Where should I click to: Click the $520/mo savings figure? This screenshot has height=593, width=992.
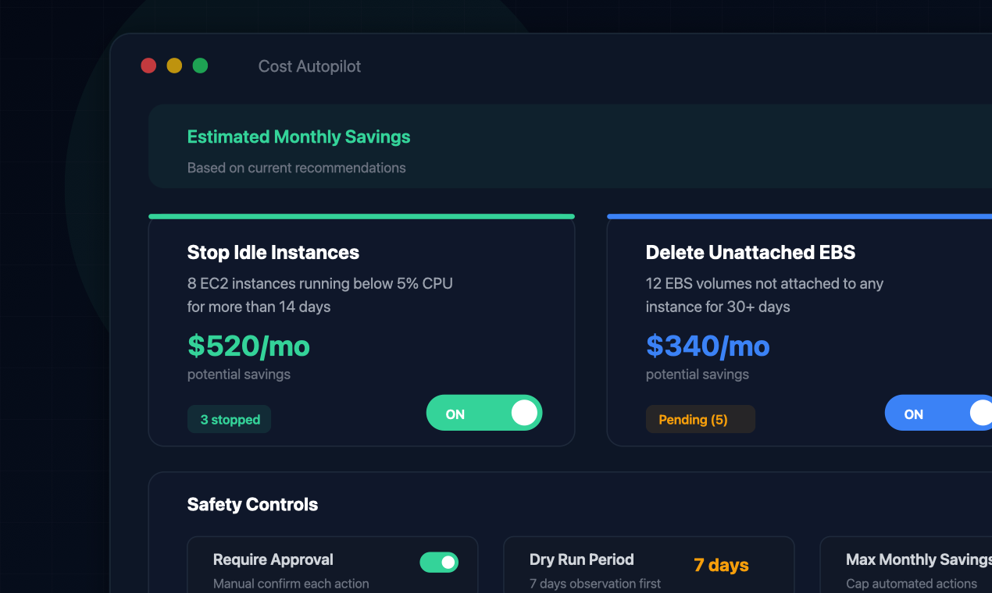[248, 346]
